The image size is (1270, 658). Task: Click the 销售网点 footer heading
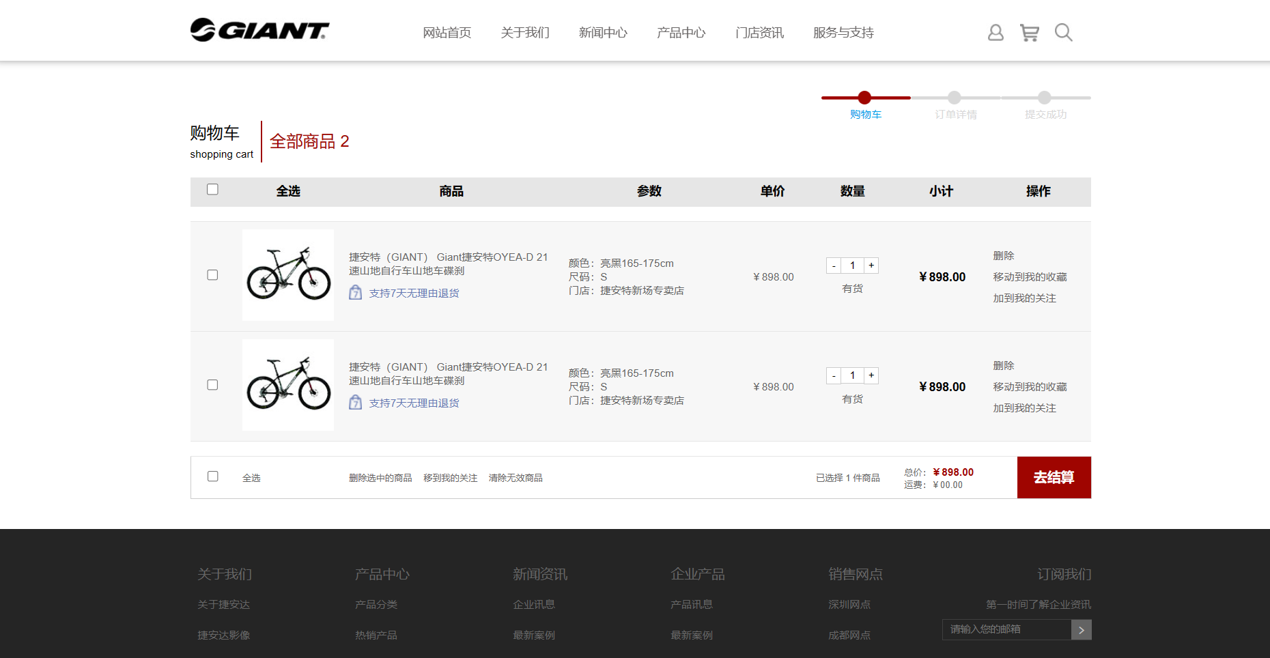856,574
